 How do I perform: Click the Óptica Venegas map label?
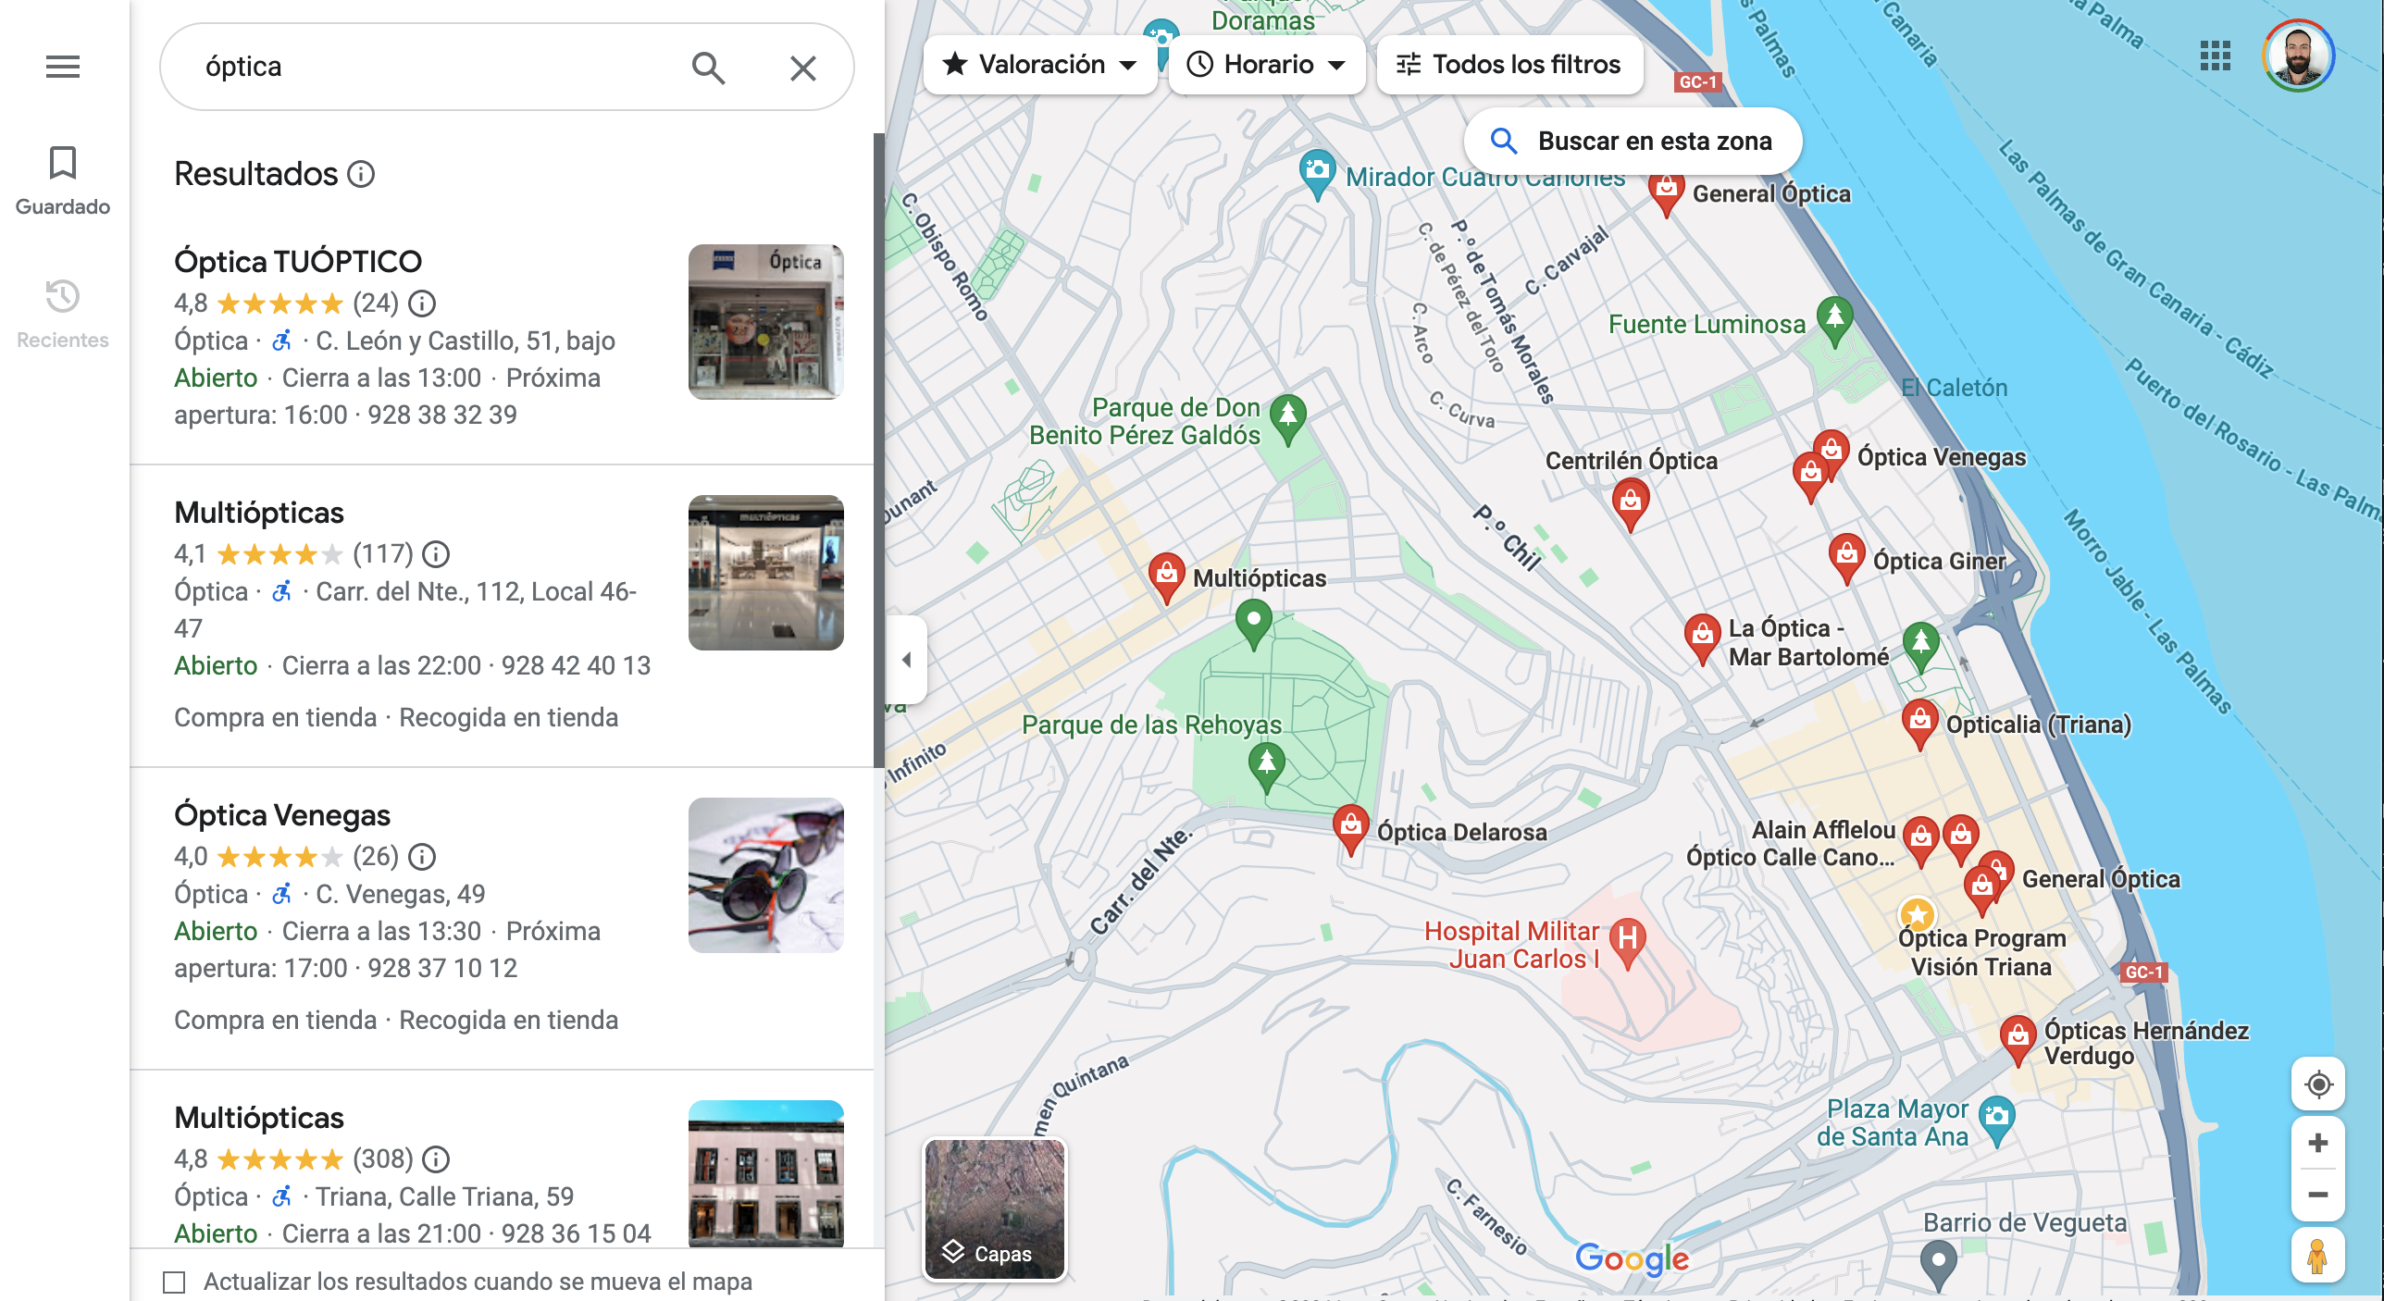tap(1942, 457)
